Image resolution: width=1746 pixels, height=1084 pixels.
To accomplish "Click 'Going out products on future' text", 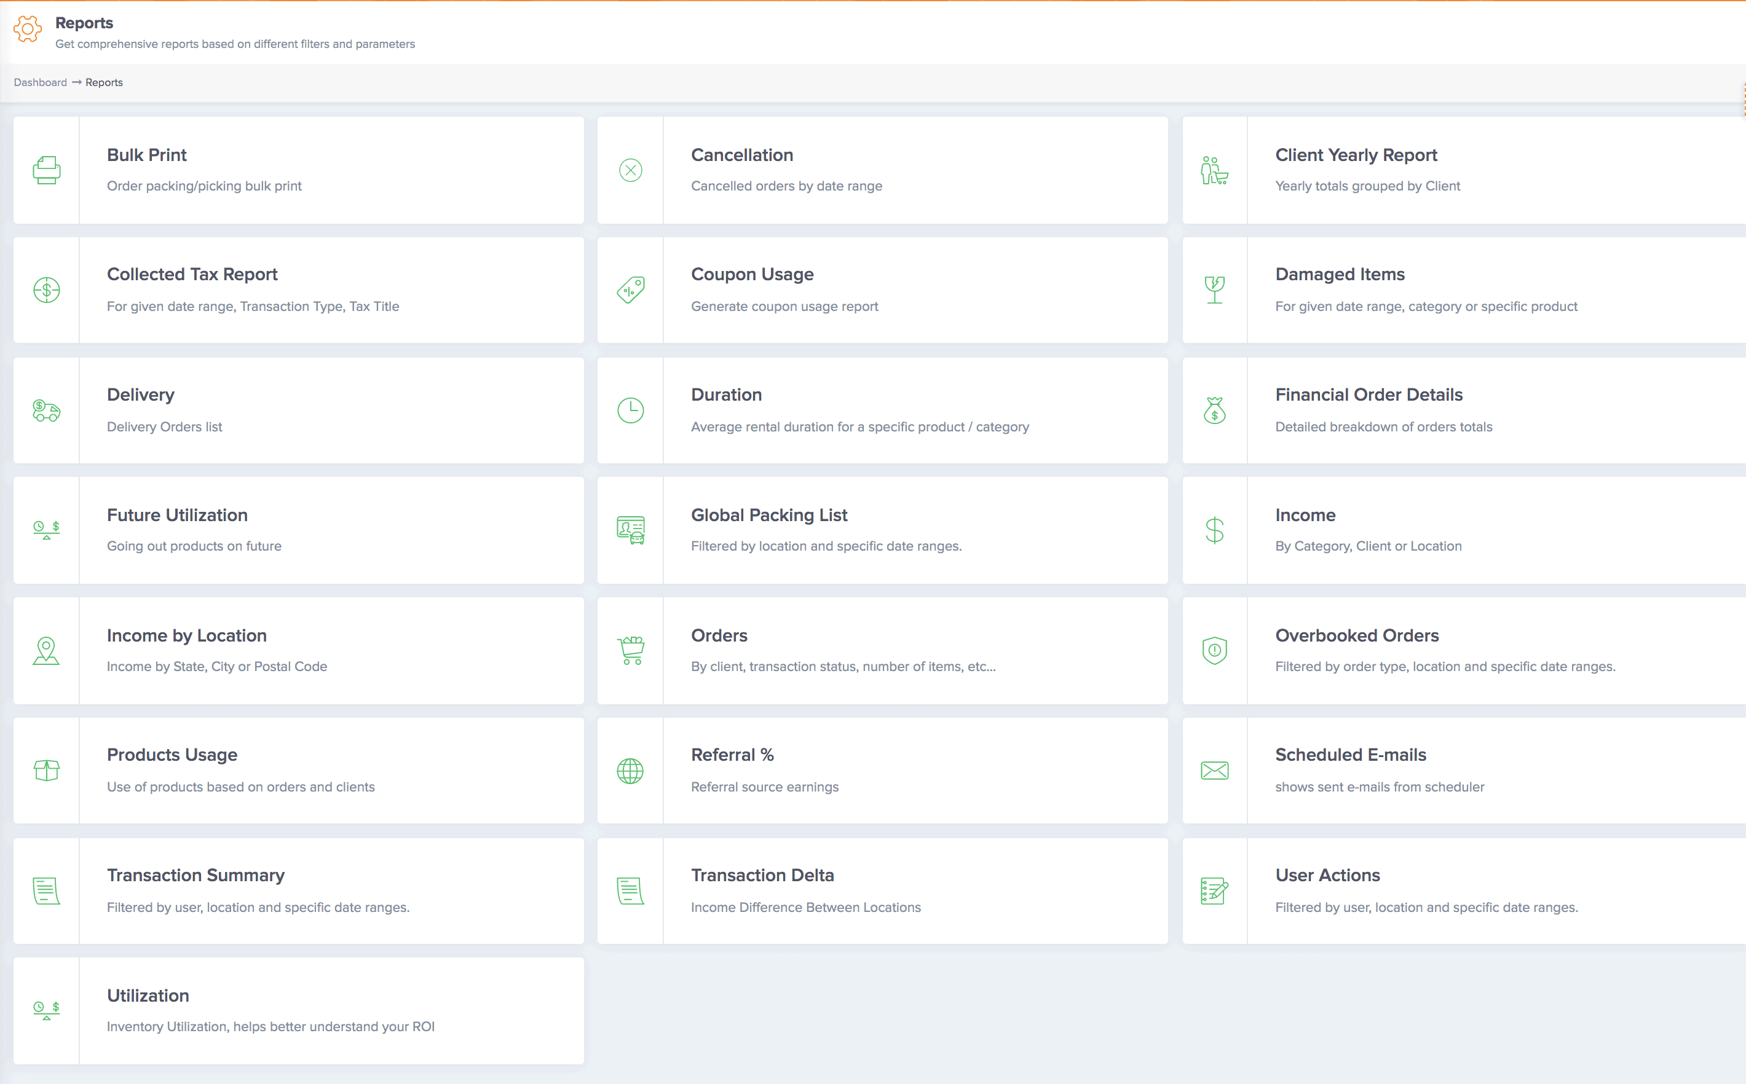I will pyautogui.click(x=194, y=546).
